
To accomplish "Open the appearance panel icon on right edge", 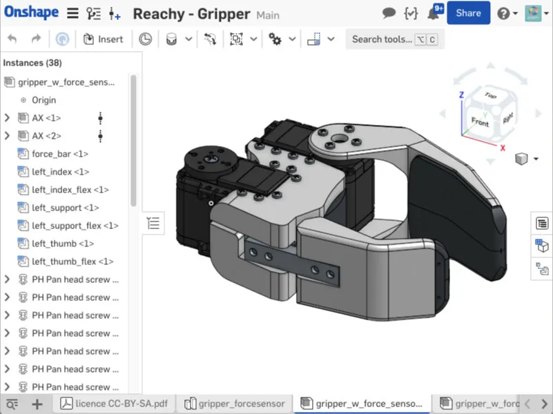I will pos(541,246).
